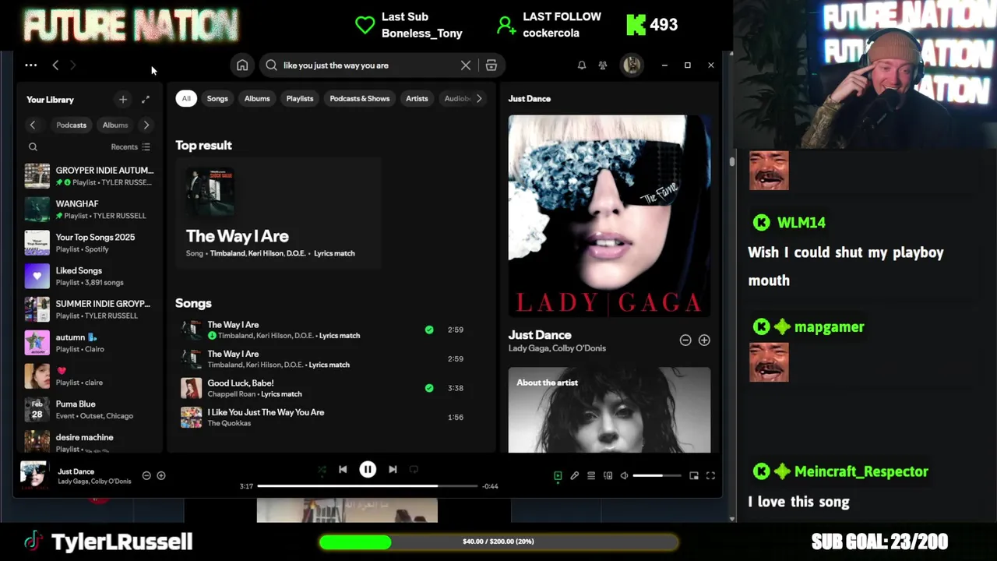Image resolution: width=997 pixels, height=561 pixels.
Task: Toggle saved check on Good Luck, Babe!
Action: pos(429,388)
